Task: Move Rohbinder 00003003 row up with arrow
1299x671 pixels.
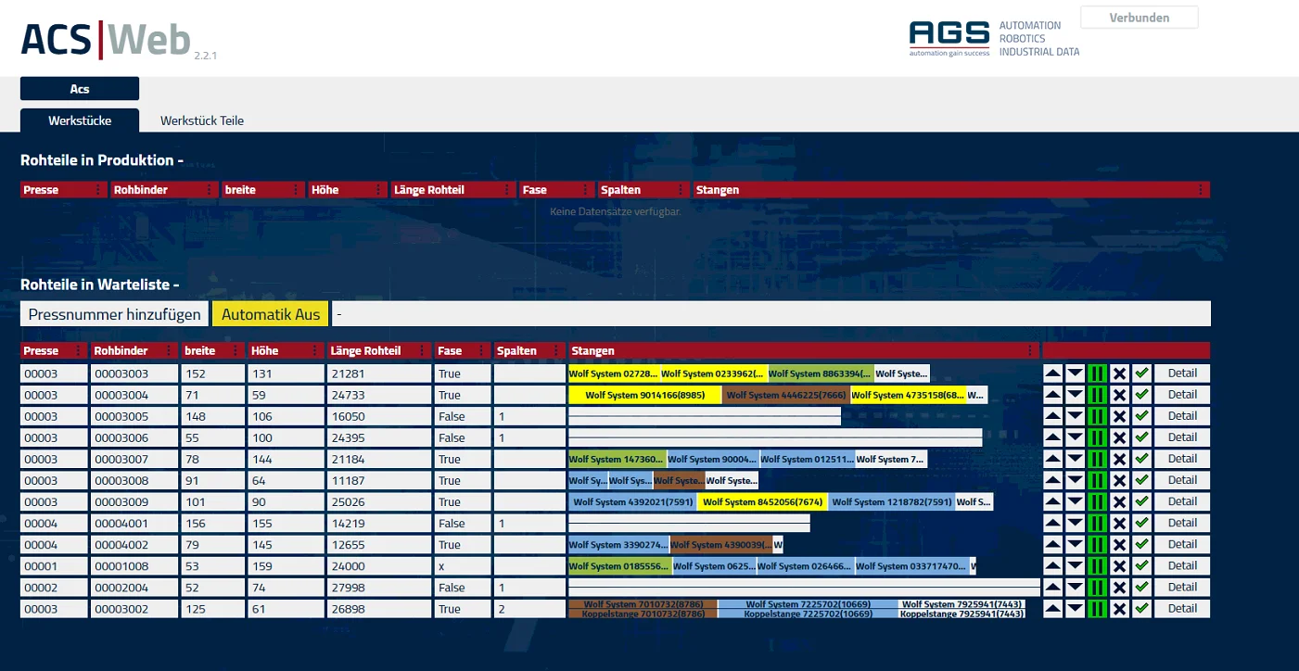Action: pyautogui.click(x=1053, y=373)
